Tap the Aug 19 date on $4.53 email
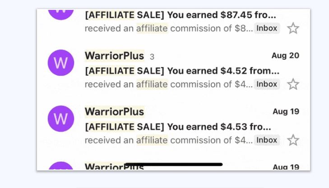The height and width of the screenshot is (188, 329). 286,111
